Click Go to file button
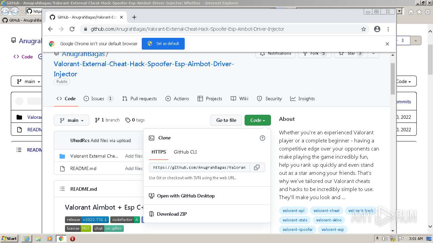Screen dimensions: 433x243 tap(226, 120)
